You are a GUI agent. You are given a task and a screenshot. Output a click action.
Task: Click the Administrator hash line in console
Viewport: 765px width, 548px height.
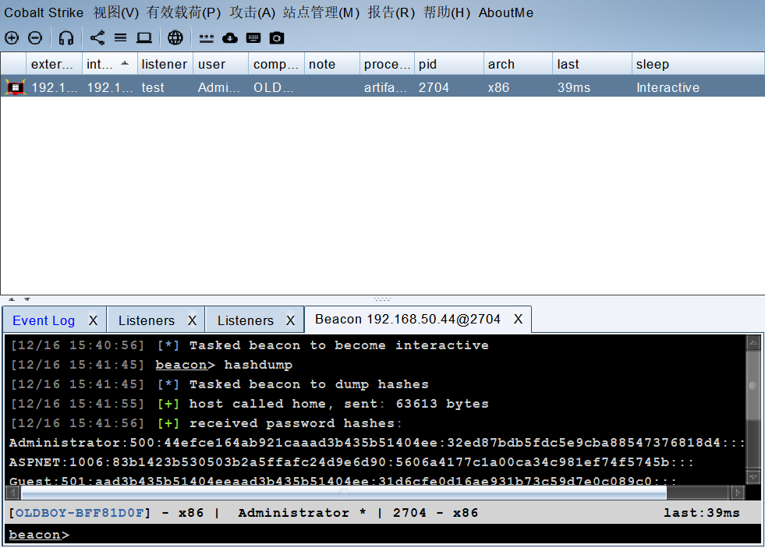(x=377, y=443)
